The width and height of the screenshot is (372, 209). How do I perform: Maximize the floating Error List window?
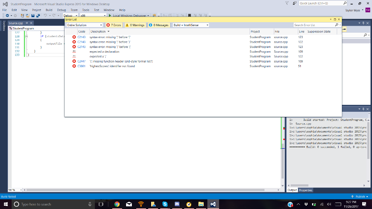click(335, 20)
